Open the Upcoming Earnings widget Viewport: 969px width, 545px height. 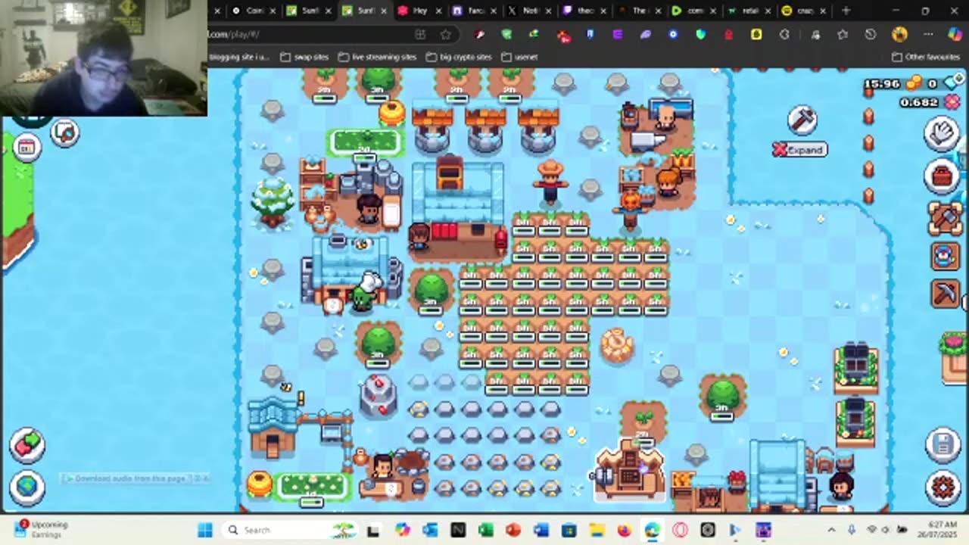pyautogui.click(x=43, y=529)
